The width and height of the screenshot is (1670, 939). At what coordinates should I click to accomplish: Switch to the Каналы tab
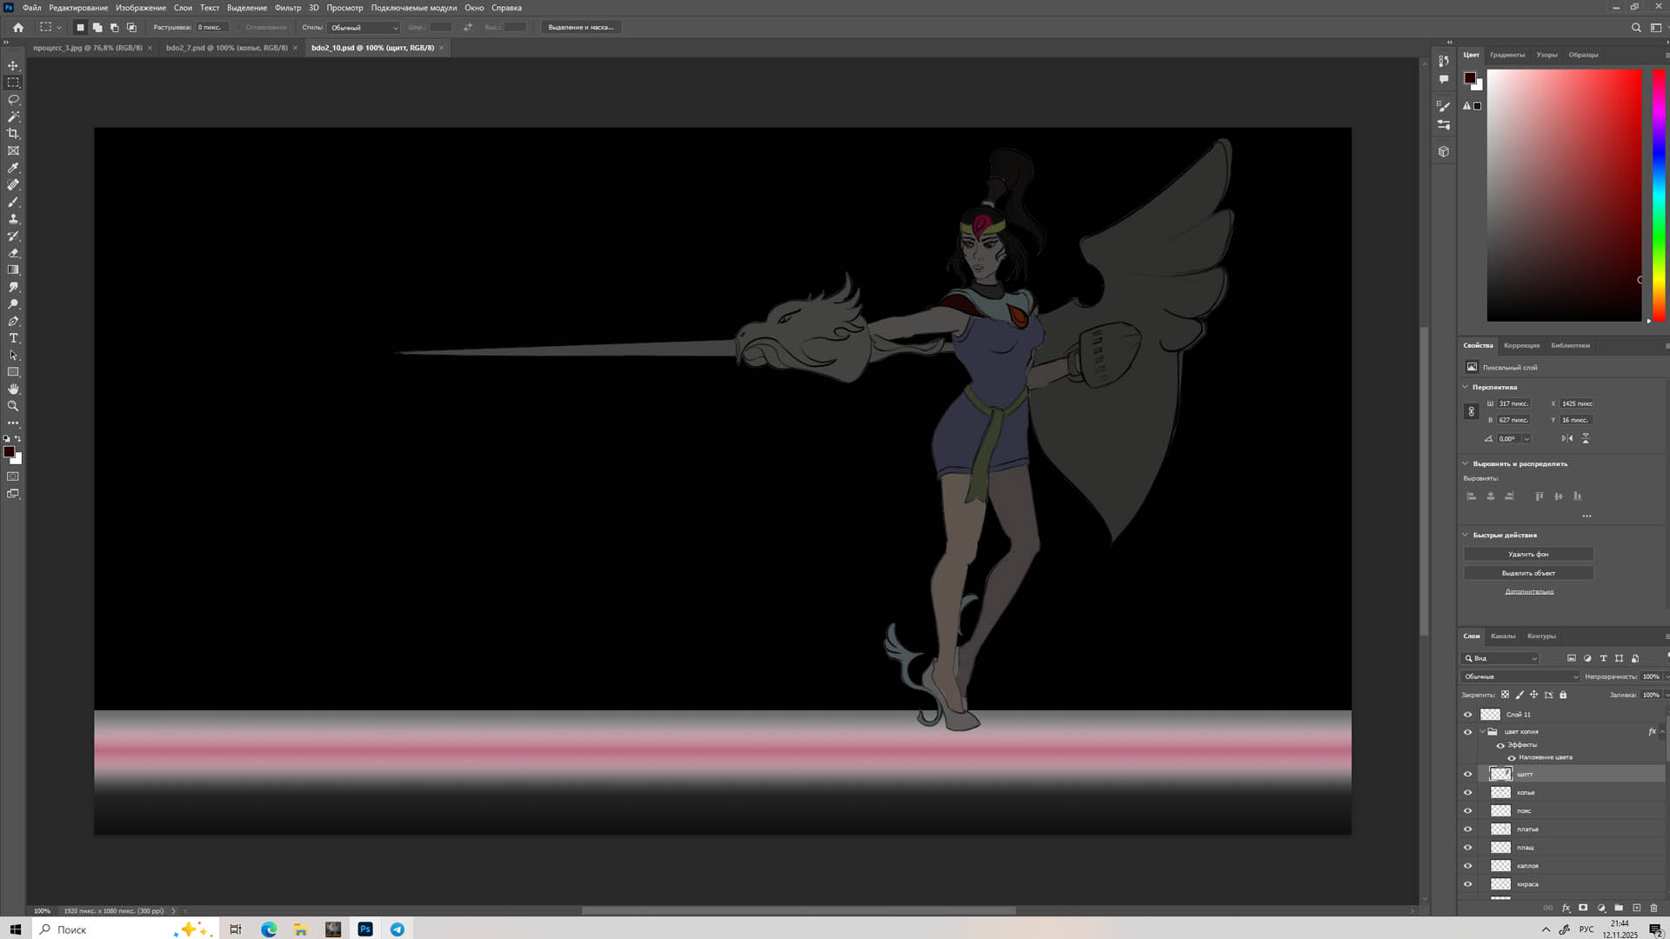click(x=1502, y=636)
